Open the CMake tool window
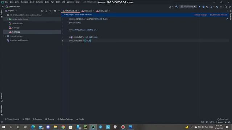Image resolution: width=232 pixels, height=130 pixels. point(80,119)
